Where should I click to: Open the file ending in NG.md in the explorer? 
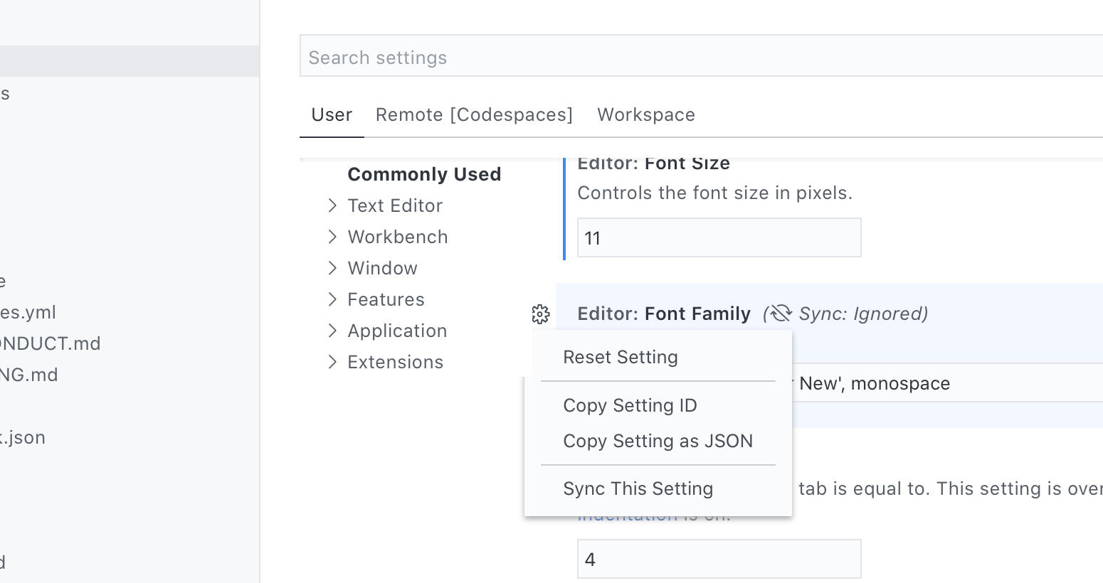click(x=28, y=375)
